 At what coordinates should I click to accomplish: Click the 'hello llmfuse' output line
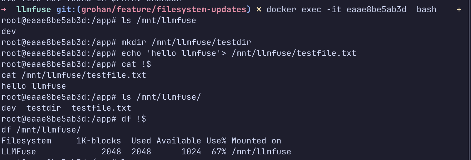[x=34, y=86]
